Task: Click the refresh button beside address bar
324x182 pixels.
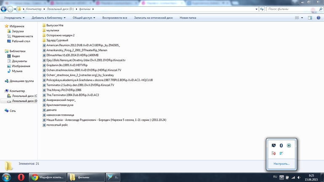Action: [x=262, y=9]
